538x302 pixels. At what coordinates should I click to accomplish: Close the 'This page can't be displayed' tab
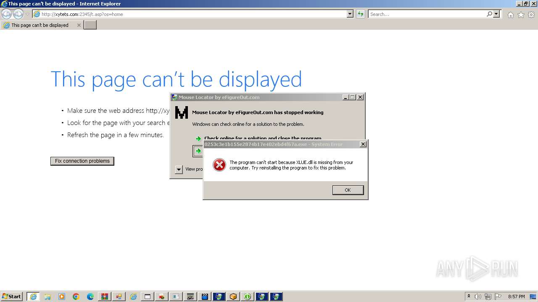[79, 25]
